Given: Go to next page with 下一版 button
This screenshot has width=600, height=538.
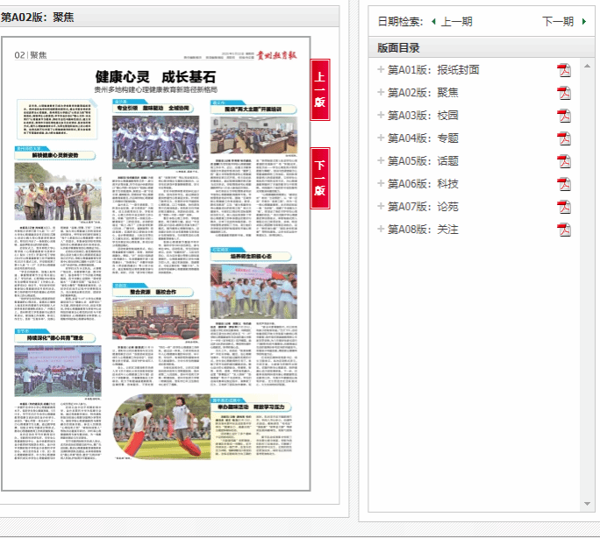Looking at the screenshot, I should pos(320,178).
